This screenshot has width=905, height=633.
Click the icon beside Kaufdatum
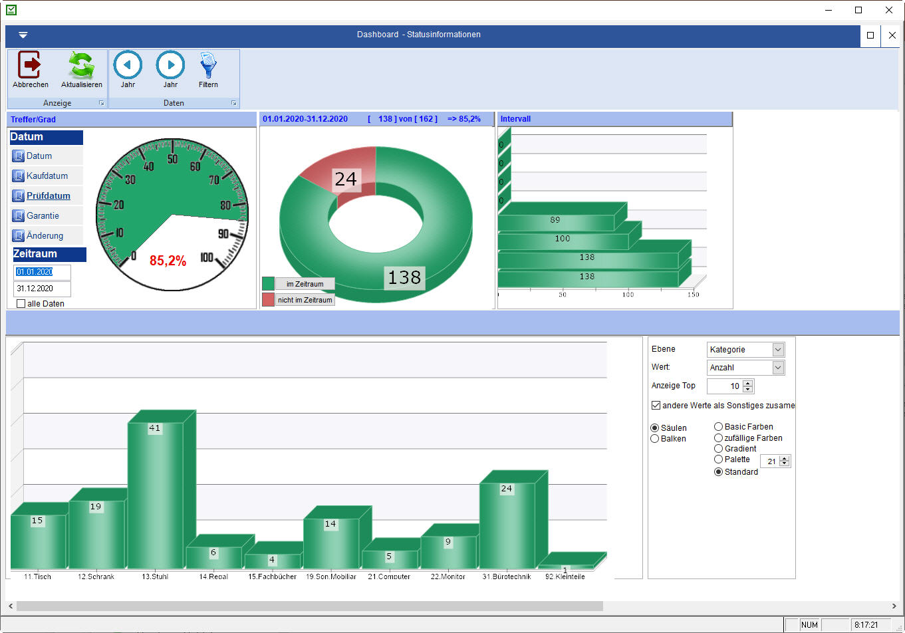(x=19, y=176)
